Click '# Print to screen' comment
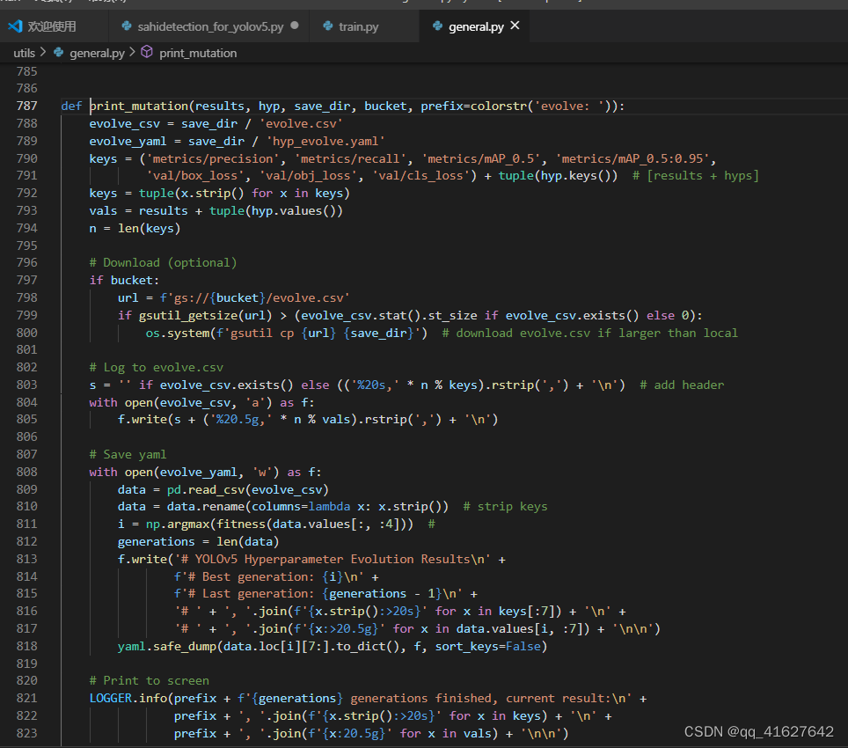Screen dimensions: 848x748 coord(150,681)
